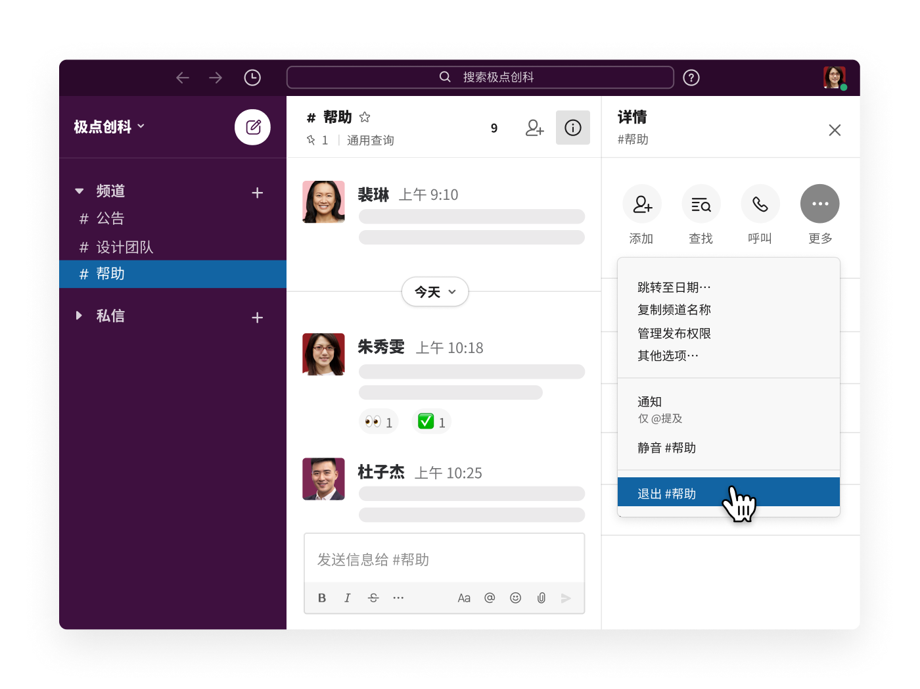Click 查找 search-in-channel icon
The height and width of the screenshot is (689, 920).
(x=701, y=204)
